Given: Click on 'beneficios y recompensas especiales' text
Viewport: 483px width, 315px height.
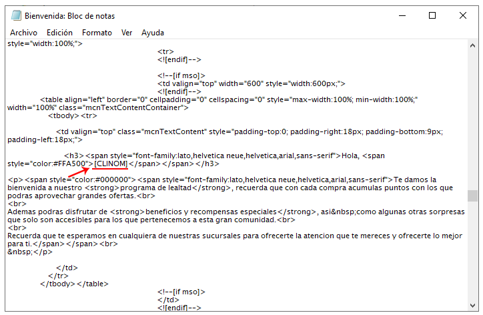Looking at the screenshot, I should pos(211,212).
